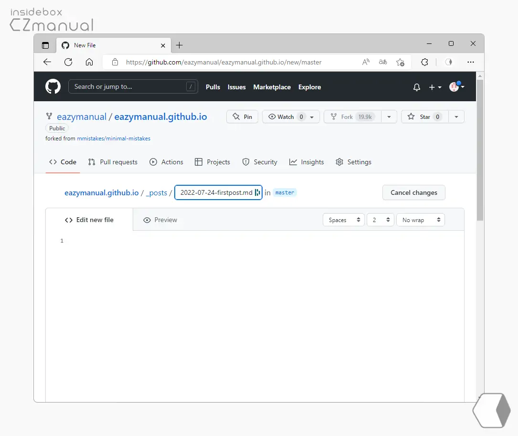Expand the Watch dropdown arrow

coord(312,117)
